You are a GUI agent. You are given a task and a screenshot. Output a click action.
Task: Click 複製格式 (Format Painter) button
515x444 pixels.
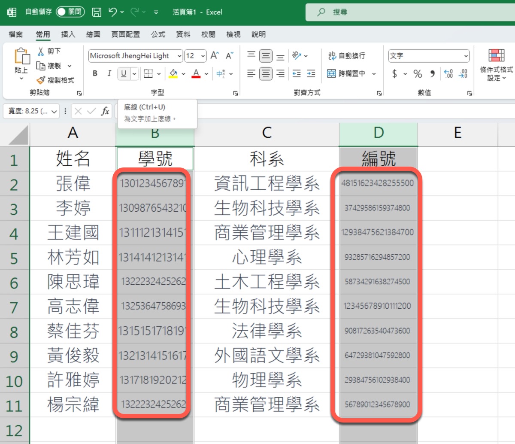55,80
